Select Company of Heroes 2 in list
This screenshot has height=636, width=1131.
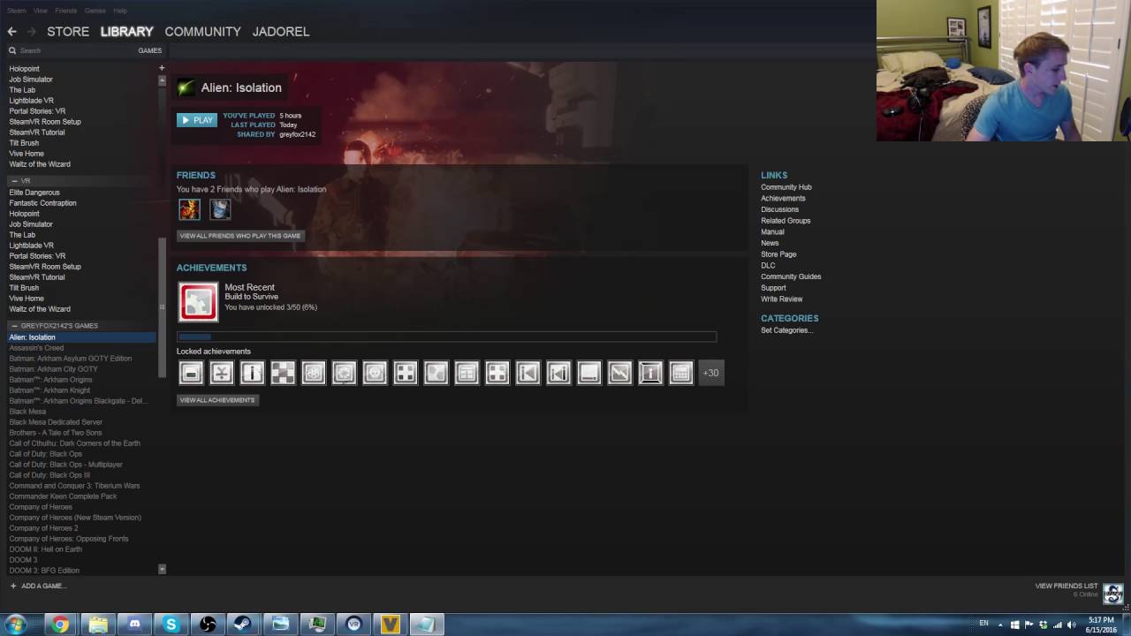click(43, 528)
